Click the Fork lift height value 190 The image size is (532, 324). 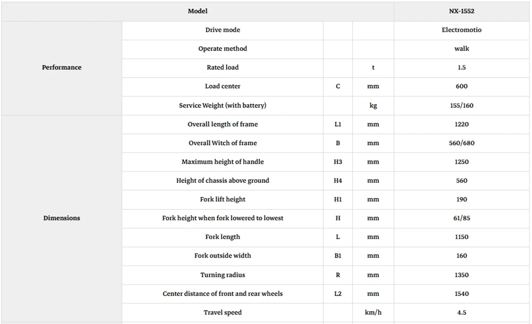click(461, 200)
